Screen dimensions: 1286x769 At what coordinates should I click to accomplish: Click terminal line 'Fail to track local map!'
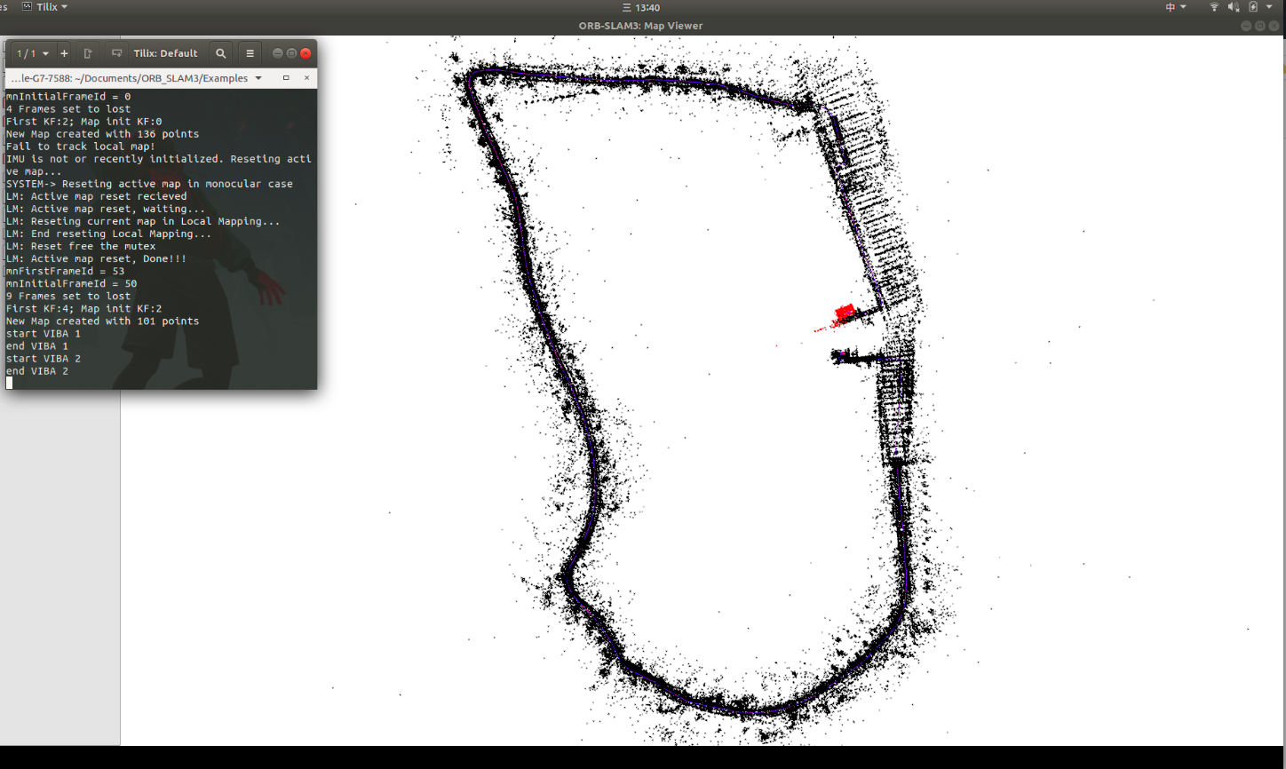(81, 147)
